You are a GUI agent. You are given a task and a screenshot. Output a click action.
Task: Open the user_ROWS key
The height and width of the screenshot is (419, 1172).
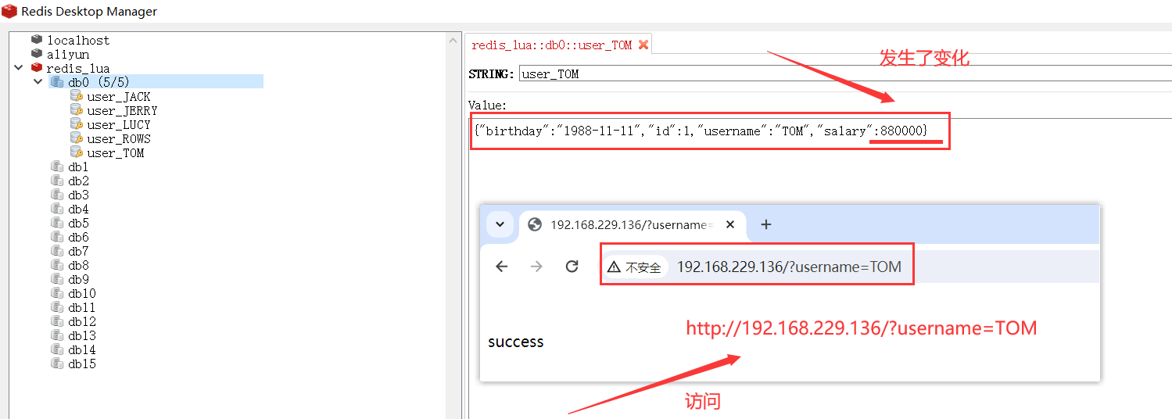[119, 139]
